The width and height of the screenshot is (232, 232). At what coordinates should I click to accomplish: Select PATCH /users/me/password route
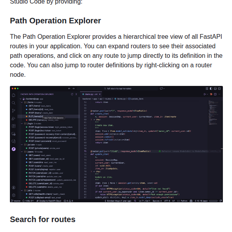point(49,180)
